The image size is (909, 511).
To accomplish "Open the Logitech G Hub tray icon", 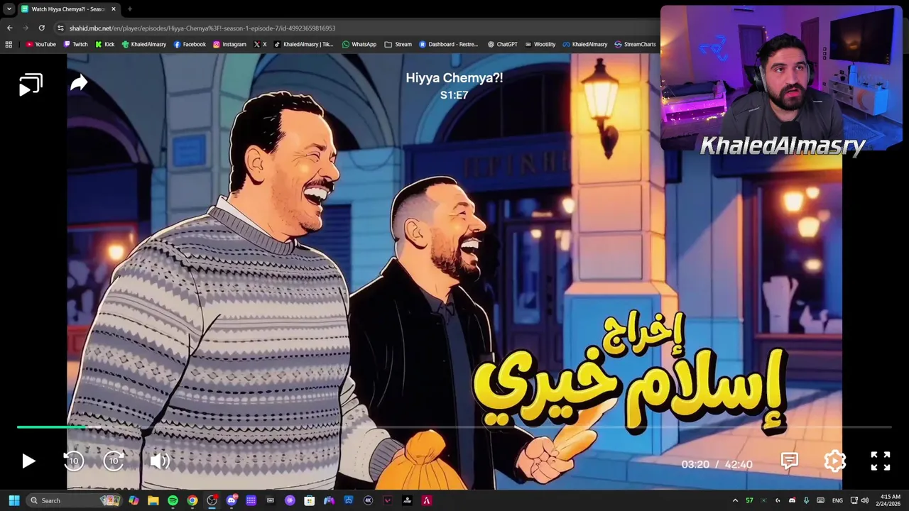I will (x=778, y=500).
